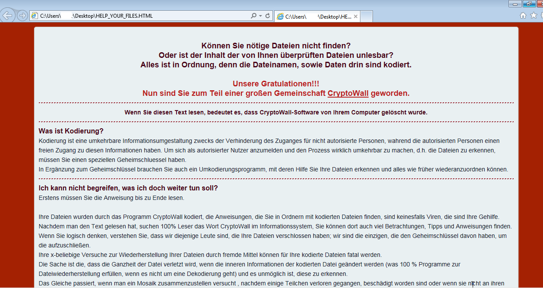Viewport: 543px width, 288px height.
Task: Click the "Unsere Gratulationen!!!" red text
Action: (x=276, y=84)
